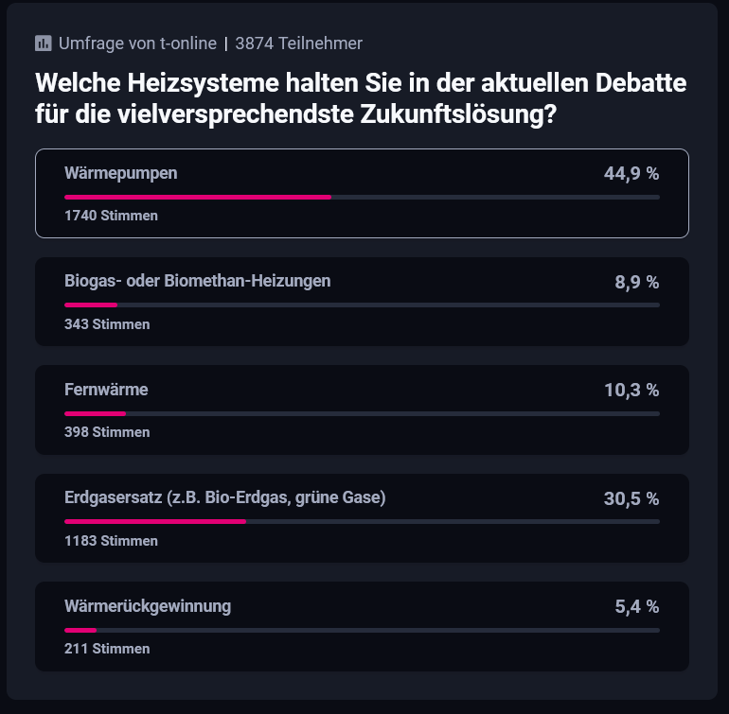This screenshot has height=714, width=729.
Task: Click the 'Umfrage von t-online' label
Action: [x=137, y=44]
